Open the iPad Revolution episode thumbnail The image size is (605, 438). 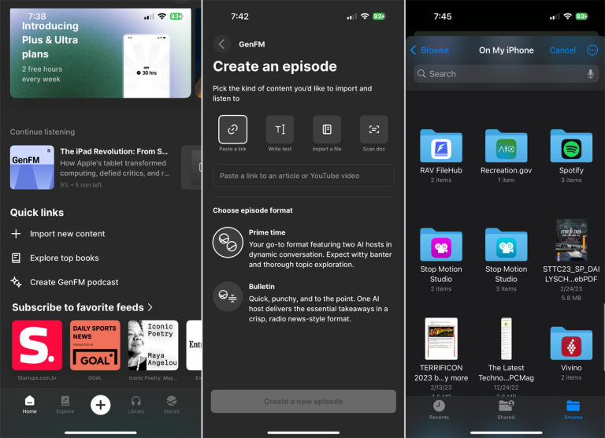pyautogui.click(x=32, y=167)
